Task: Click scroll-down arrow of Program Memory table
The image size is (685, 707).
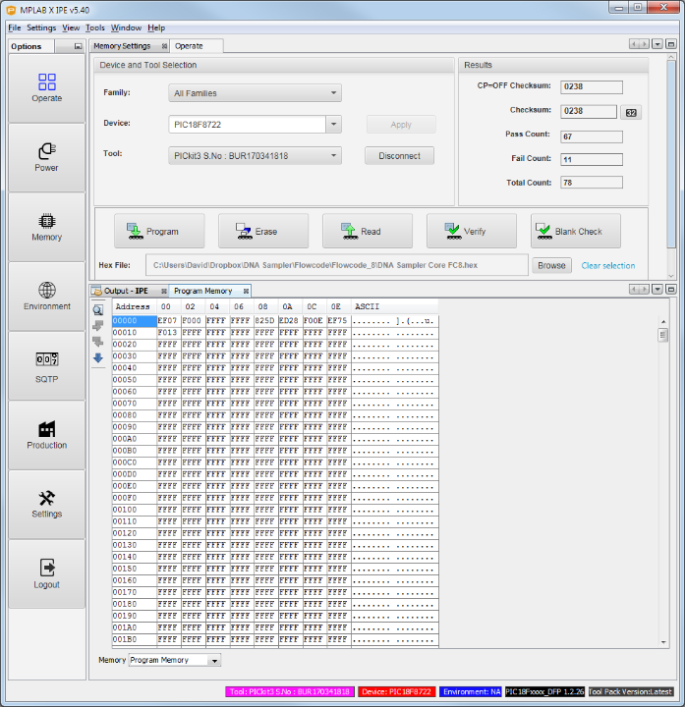Action: pos(663,642)
